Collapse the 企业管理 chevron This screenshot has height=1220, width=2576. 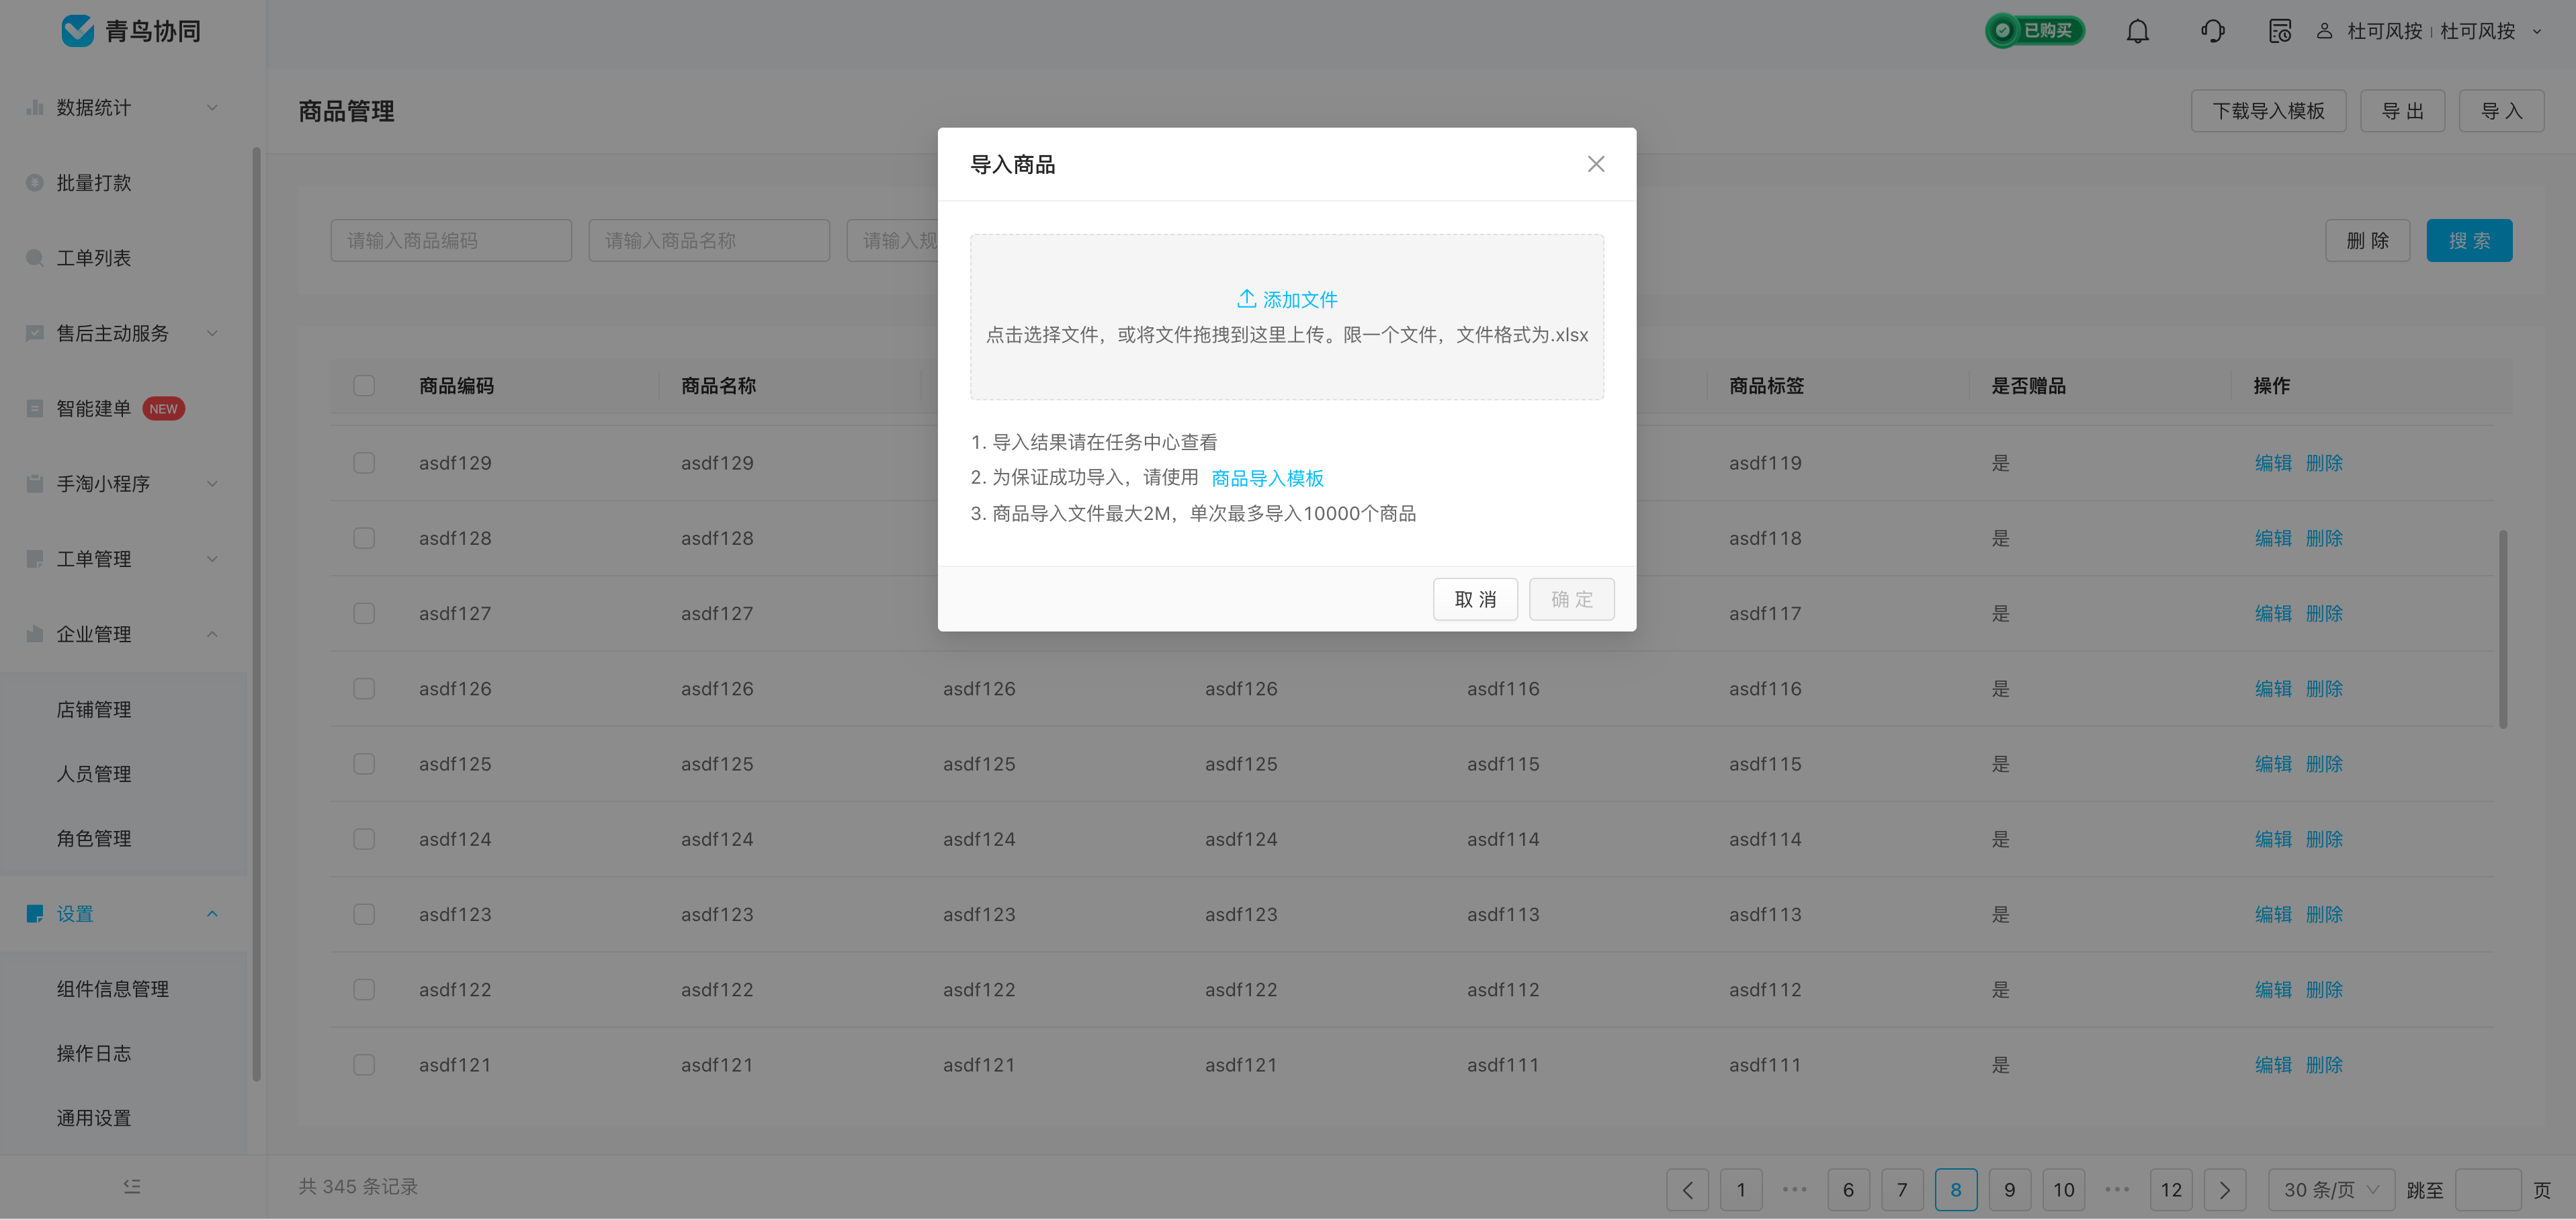[x=212, y=634]
